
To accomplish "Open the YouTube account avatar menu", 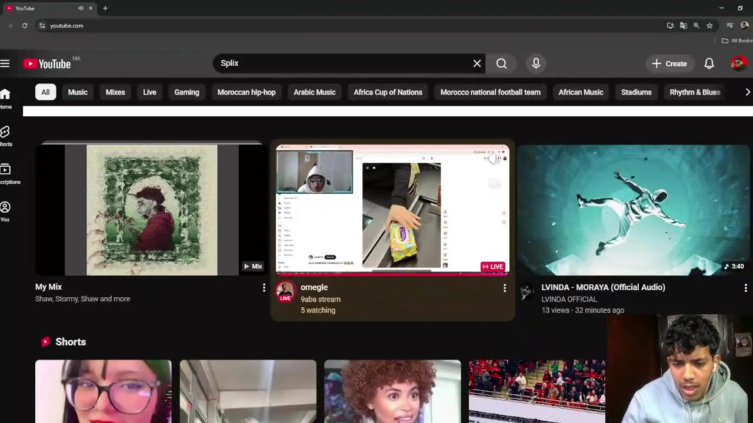I will [738, 63].
